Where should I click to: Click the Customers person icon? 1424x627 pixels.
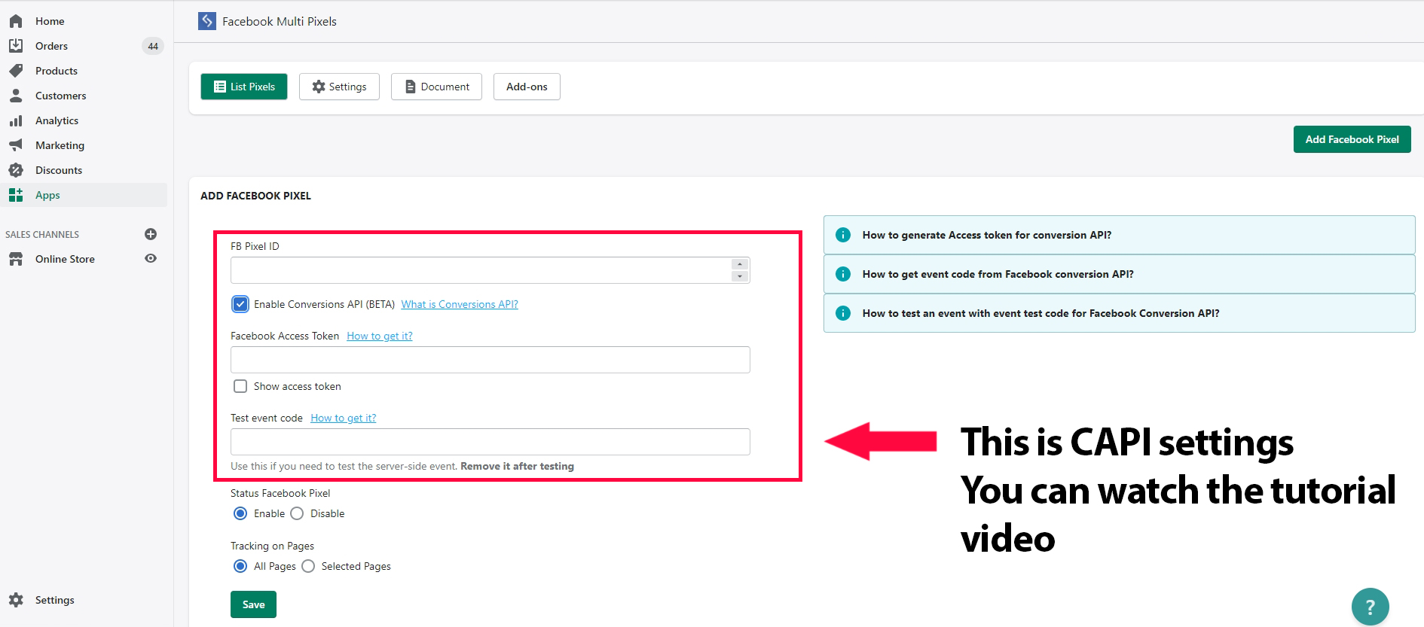click(16, 96)
